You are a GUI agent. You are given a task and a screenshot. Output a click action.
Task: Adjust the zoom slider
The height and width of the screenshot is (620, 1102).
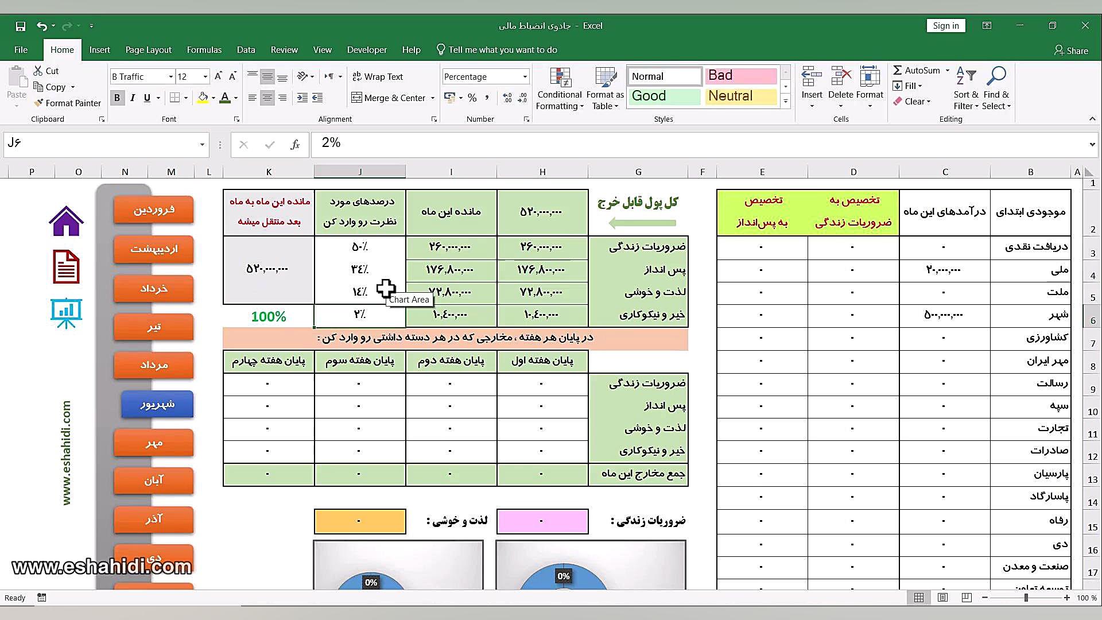click(1026, 598)
